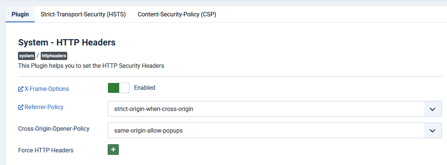Click the 'httpheaders' badge tag
447x165 pixels.
pos(54,56)
